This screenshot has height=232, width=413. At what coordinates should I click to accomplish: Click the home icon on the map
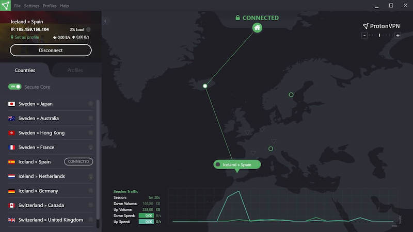(257, 28)
